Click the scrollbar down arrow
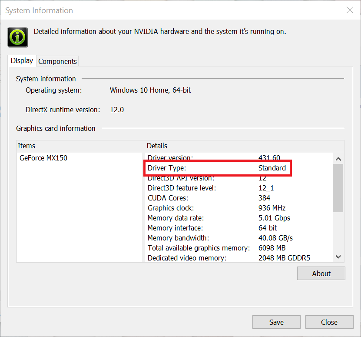This screenshot has width=361, height=337. [x=338, y=257]
